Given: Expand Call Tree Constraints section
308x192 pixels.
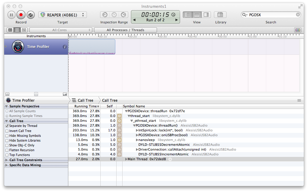Looking at the screenshot, I should click(7, 160).
